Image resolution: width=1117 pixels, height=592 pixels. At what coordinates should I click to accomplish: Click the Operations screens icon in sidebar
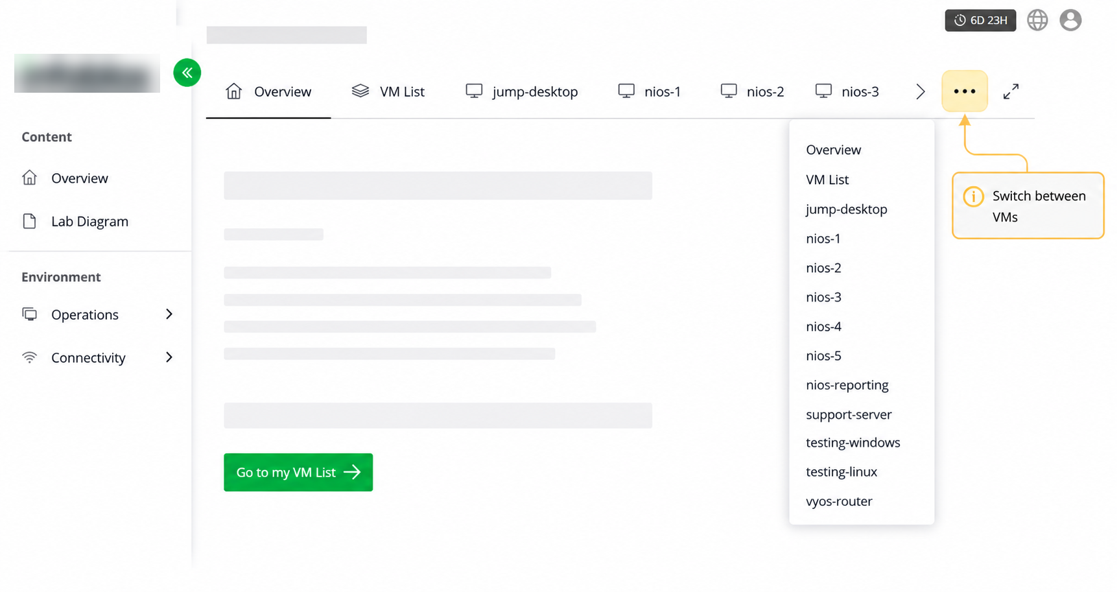[x=30, y=314]
